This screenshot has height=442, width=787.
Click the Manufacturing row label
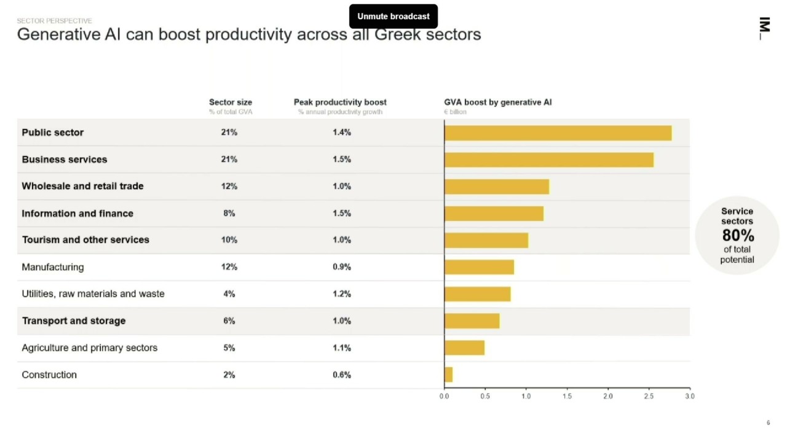pyautogui.click(x=53, y=267)
